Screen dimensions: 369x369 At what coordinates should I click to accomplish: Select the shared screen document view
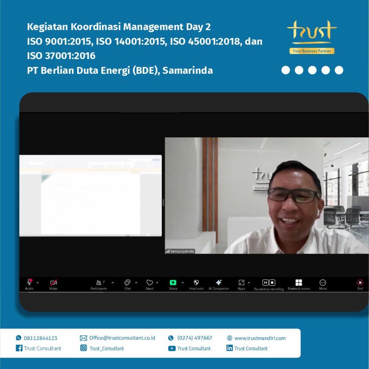[90, 196]
